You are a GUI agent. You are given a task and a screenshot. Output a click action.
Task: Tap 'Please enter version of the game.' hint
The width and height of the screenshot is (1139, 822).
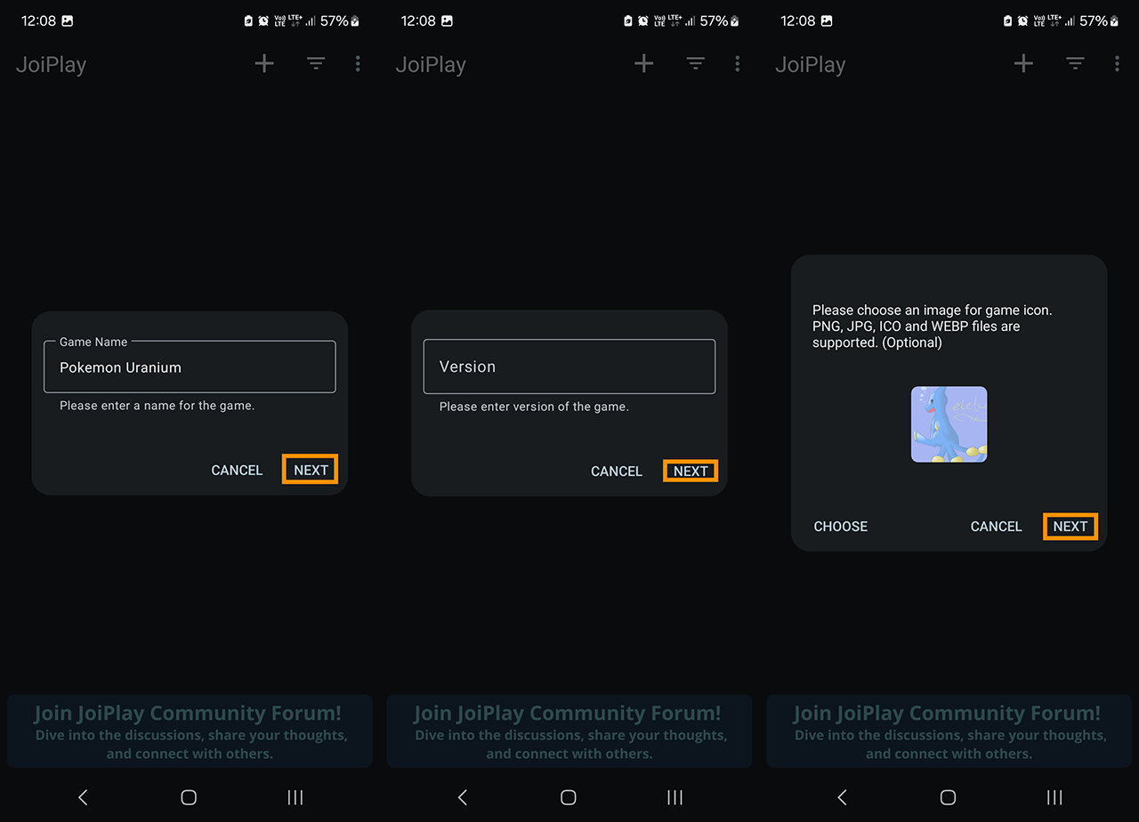534,407
